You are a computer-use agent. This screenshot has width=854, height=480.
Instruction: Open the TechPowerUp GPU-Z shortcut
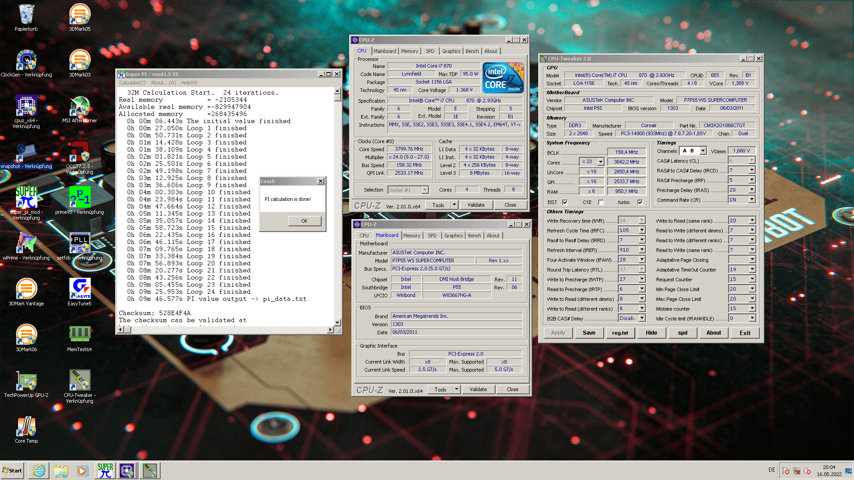coord(26,381)
